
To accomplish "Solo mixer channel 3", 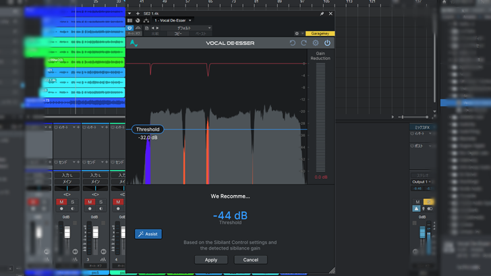I will [101, 202].
